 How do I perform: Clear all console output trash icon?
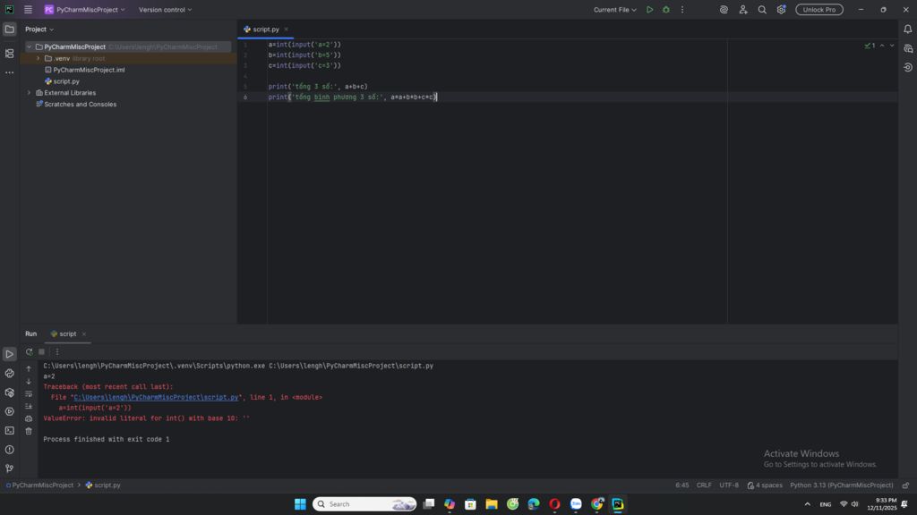click(x=29, y=431)
